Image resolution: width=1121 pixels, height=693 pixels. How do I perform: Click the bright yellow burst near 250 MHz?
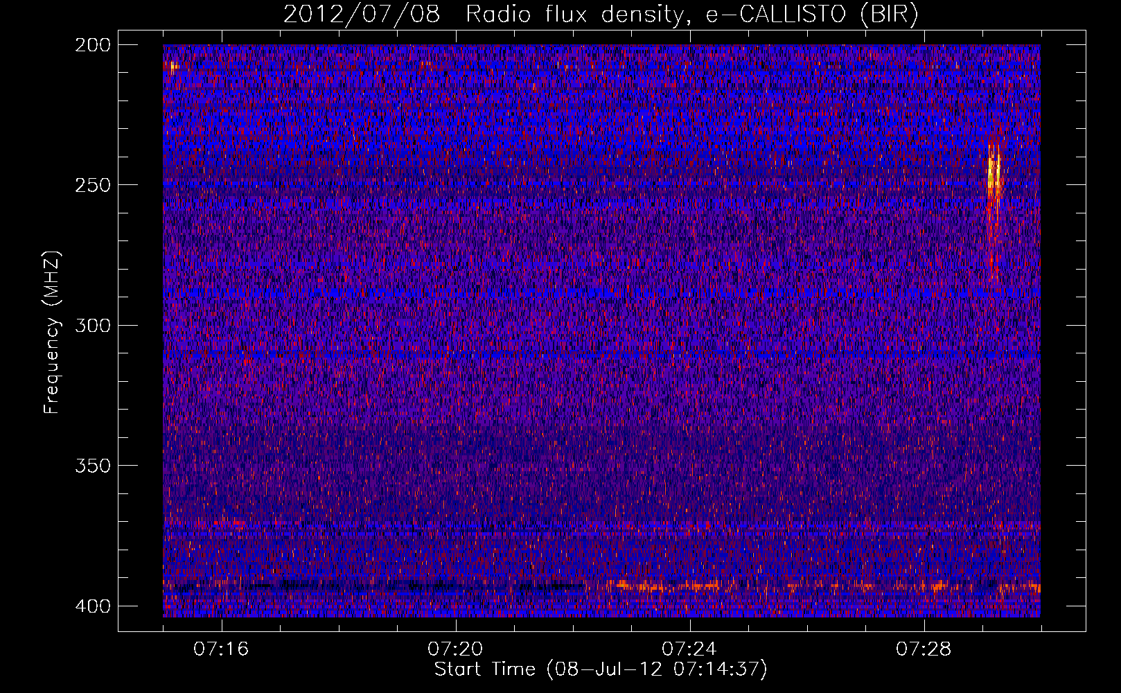pos(994,173)
